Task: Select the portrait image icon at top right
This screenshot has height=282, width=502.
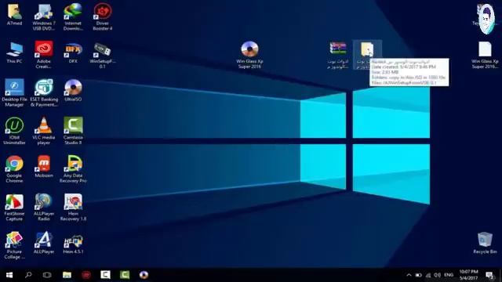Action: pyautogui.click(x=486, y=19)
